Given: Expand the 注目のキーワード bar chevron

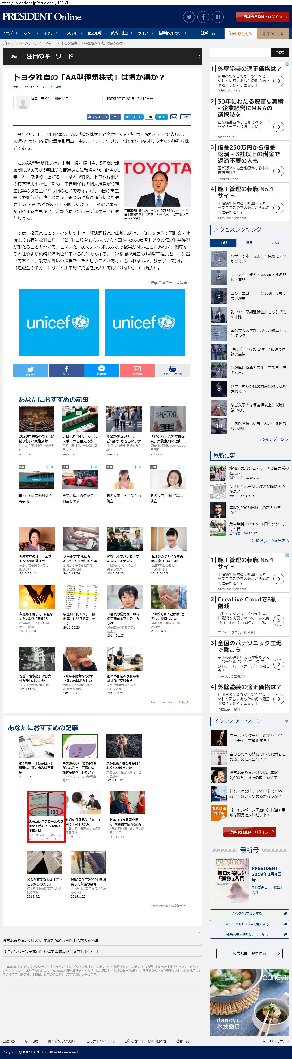Looking at the screenshot, I should 199,56.
